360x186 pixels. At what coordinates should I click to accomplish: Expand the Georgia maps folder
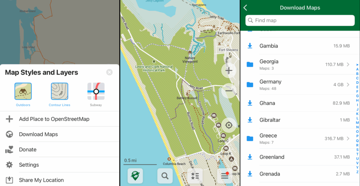tap(300, 65)
